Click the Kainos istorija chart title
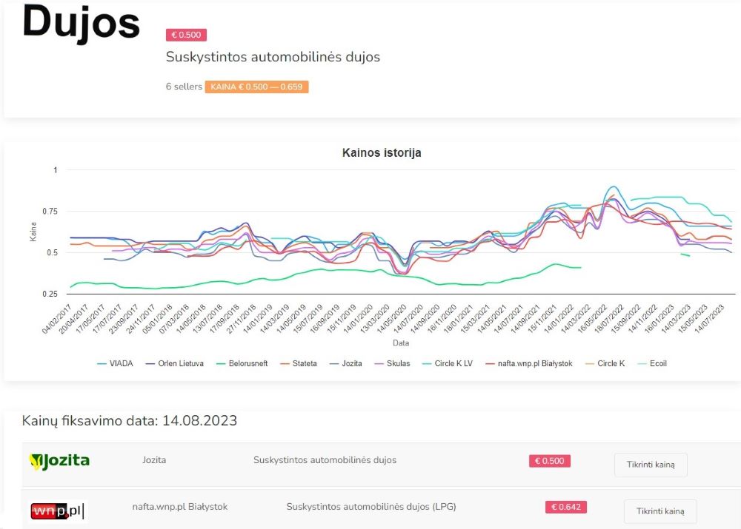Viewport: 741px width, 529px height. (x=382, y=153)
